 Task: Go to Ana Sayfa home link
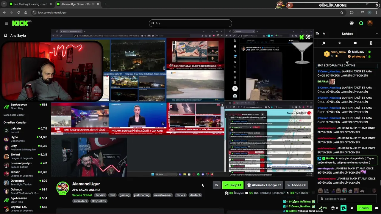pyautogui.click(x=15, y=35)
